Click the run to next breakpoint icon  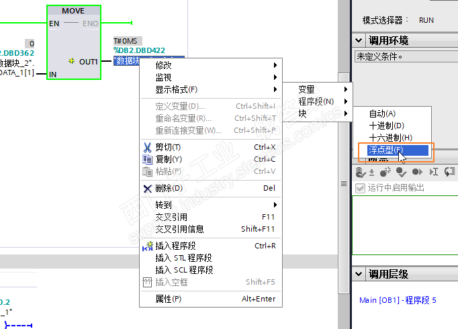417,172
